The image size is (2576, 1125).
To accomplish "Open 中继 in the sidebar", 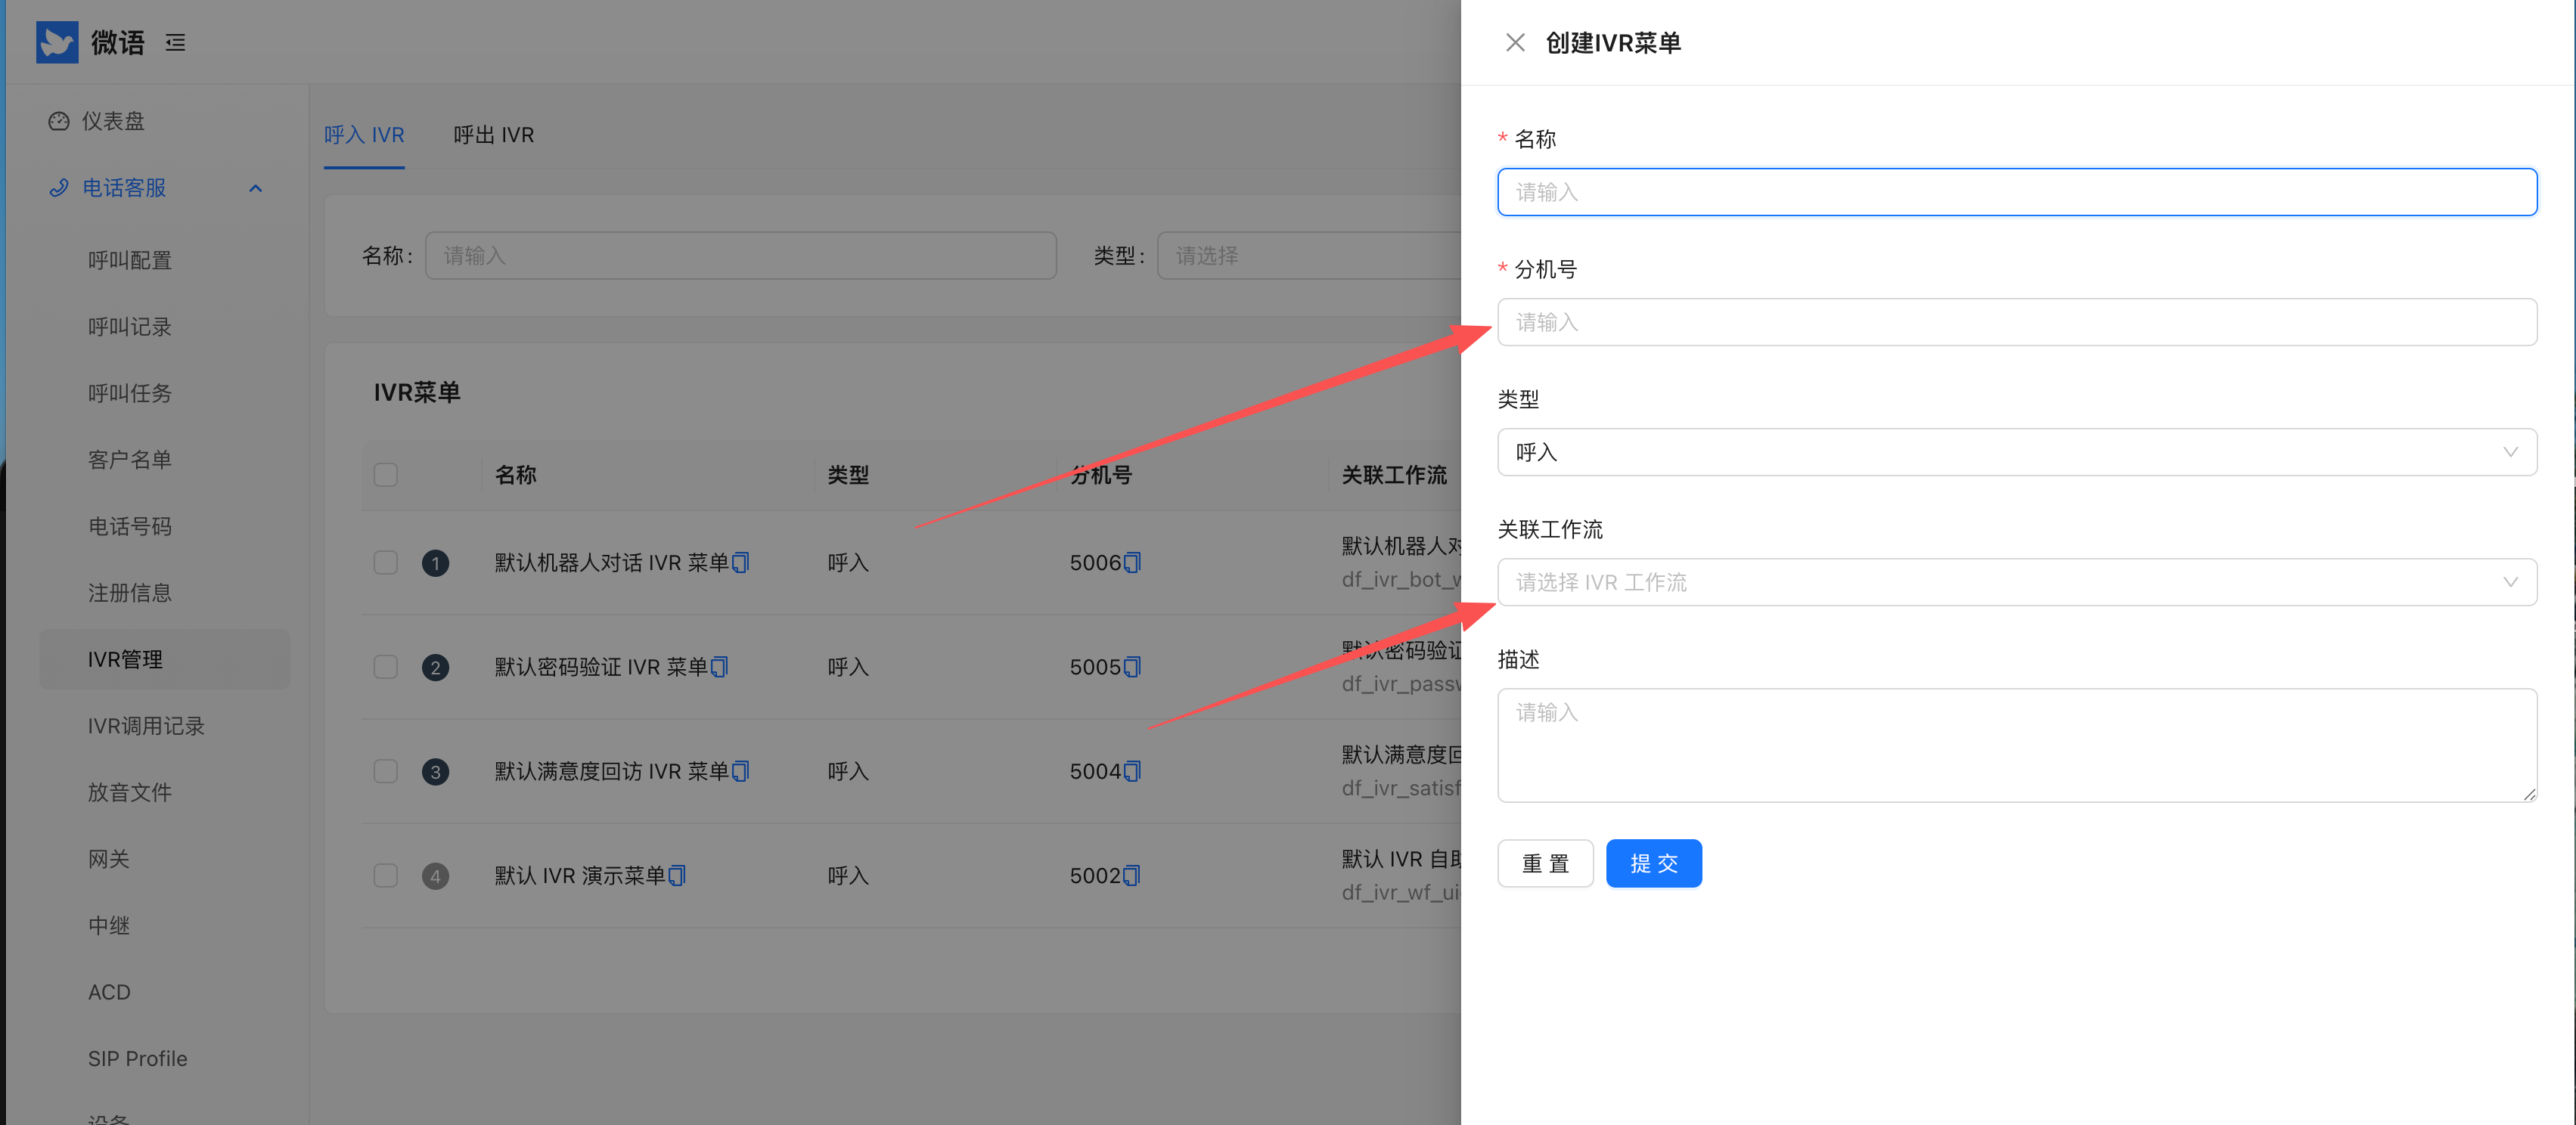I will 109,925.
